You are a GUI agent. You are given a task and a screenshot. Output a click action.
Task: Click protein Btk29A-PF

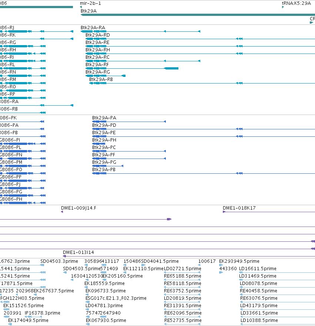[x=129, y=159]
